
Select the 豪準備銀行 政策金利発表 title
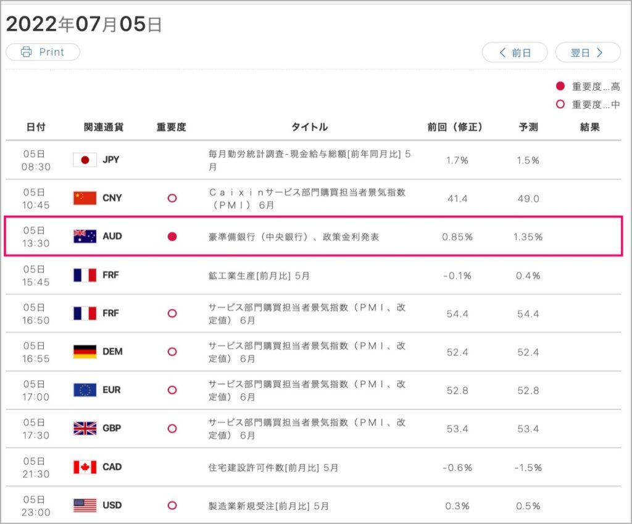click(294, 237)
